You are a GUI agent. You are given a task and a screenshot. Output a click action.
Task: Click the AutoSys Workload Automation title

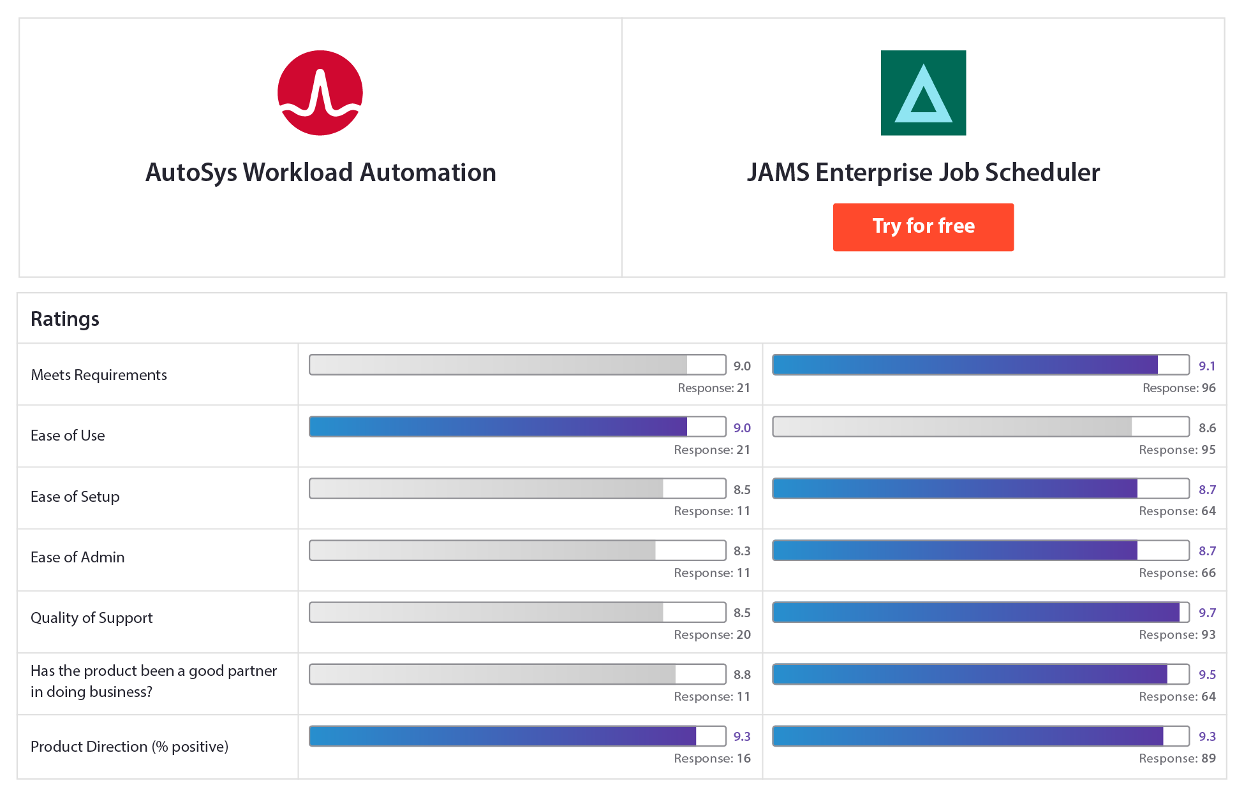click(x=321, y=172)
